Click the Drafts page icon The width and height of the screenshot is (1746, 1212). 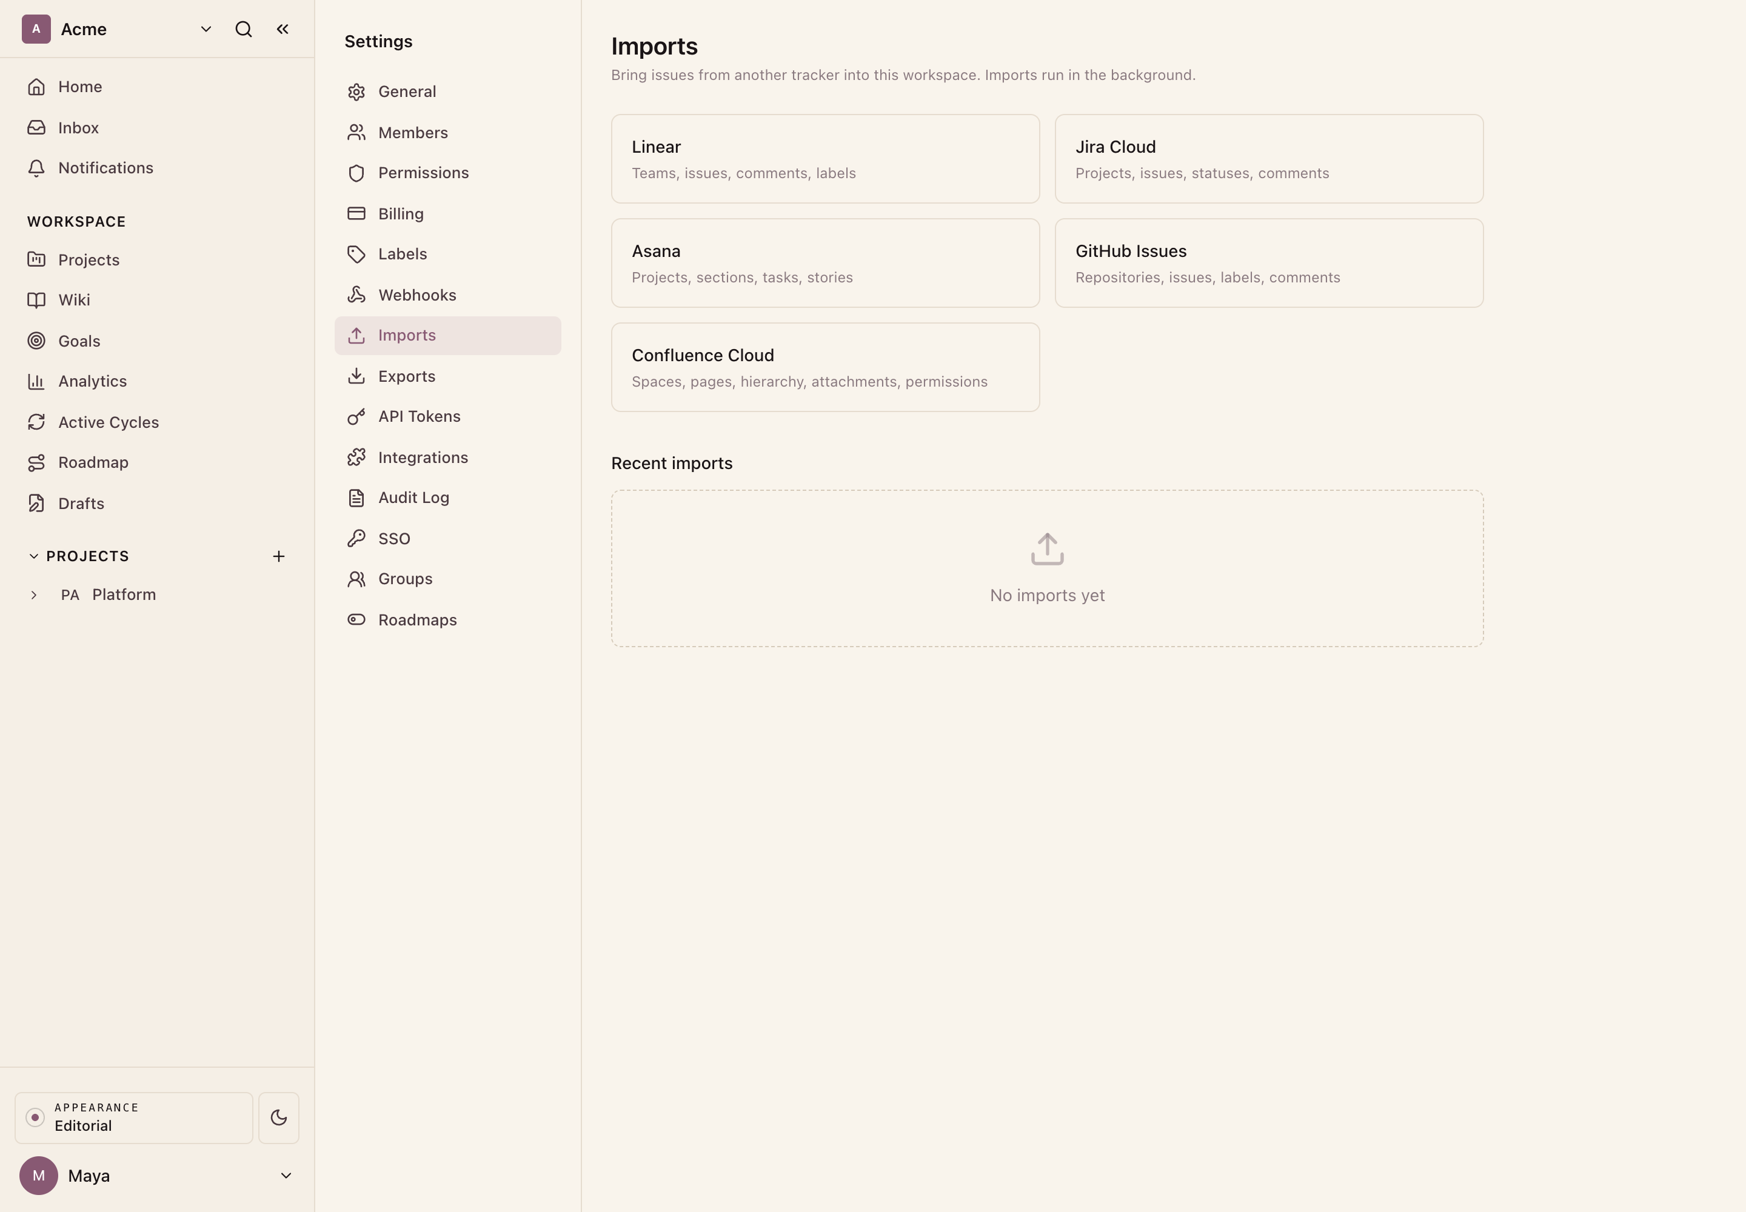pyautogui.click(x=36, y=504)
